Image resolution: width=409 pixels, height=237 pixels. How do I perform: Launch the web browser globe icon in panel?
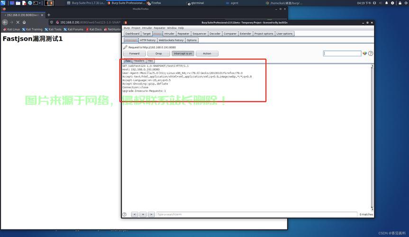click(30, 3)
